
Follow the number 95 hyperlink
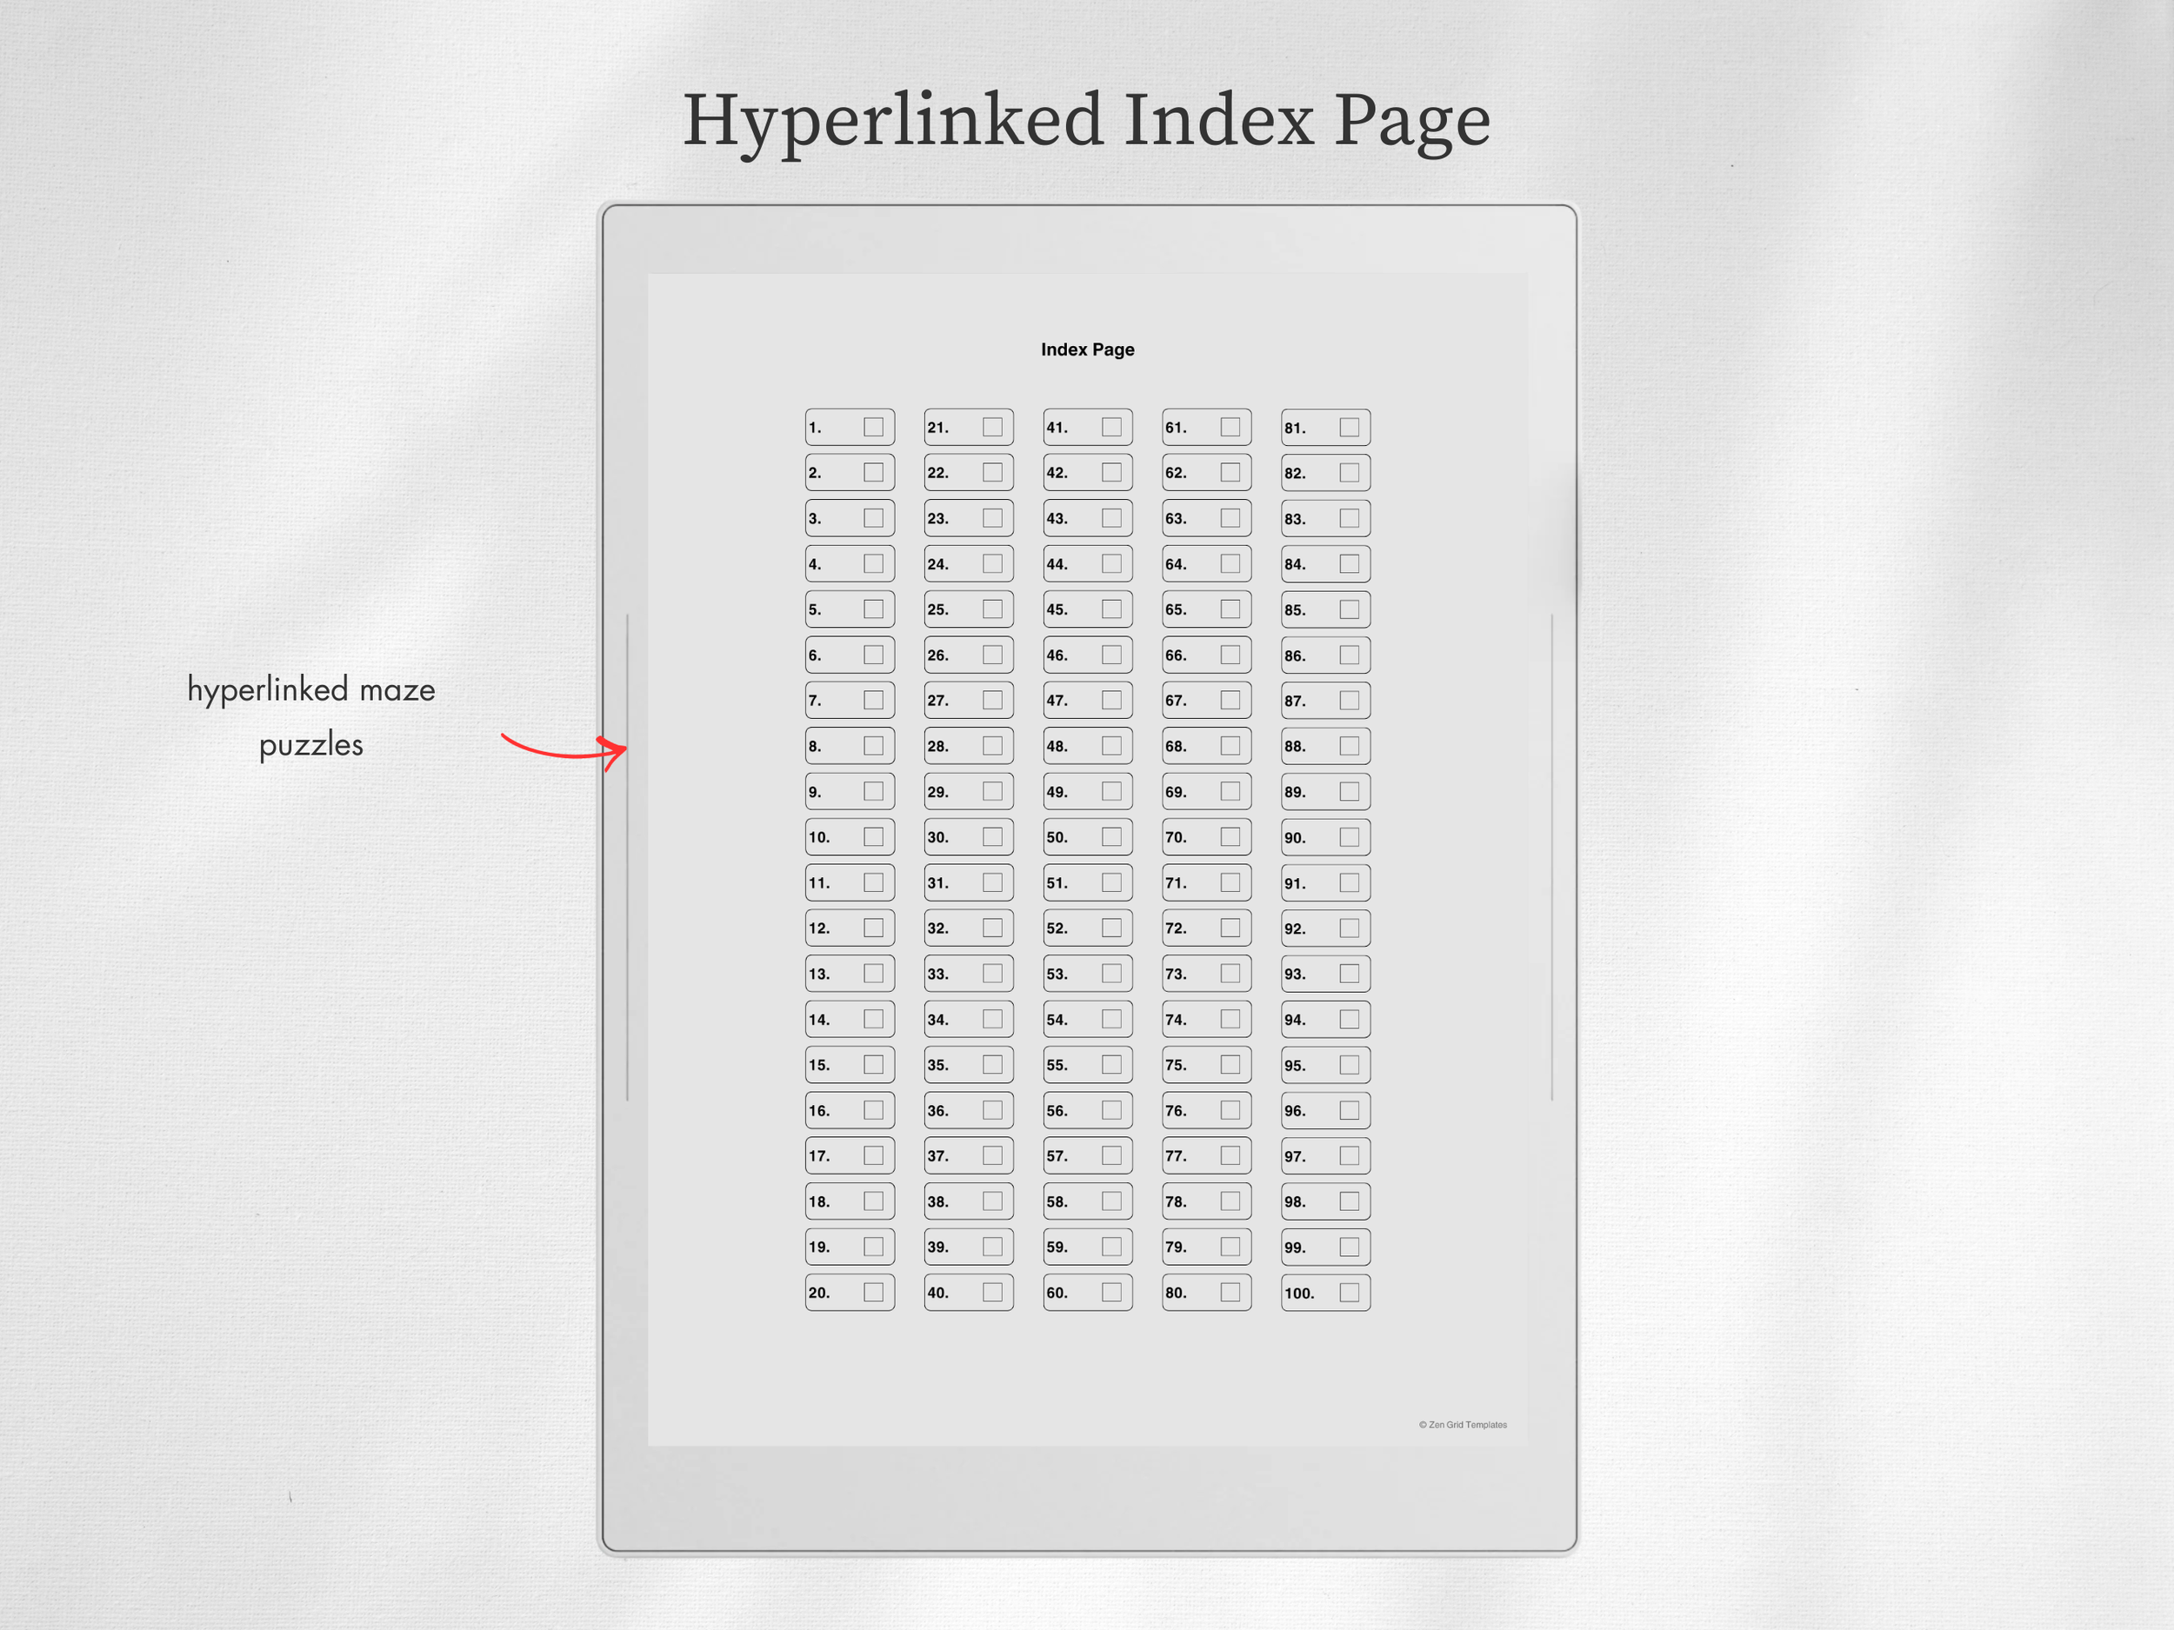tap(1294, 1065)
